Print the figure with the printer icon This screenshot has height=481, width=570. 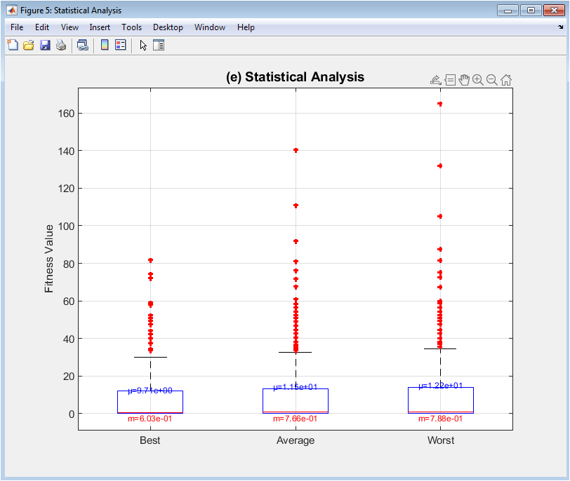click(x=61, y=45)
